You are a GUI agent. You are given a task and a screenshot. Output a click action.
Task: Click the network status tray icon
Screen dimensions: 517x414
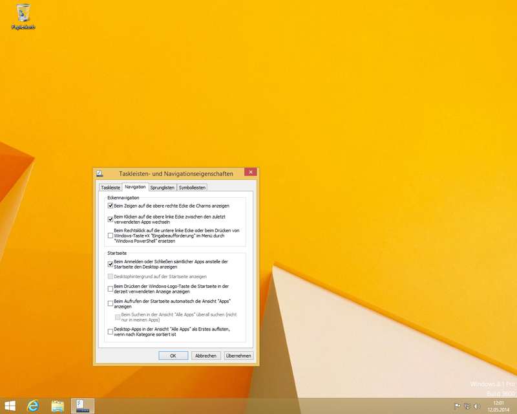point(467,406)
